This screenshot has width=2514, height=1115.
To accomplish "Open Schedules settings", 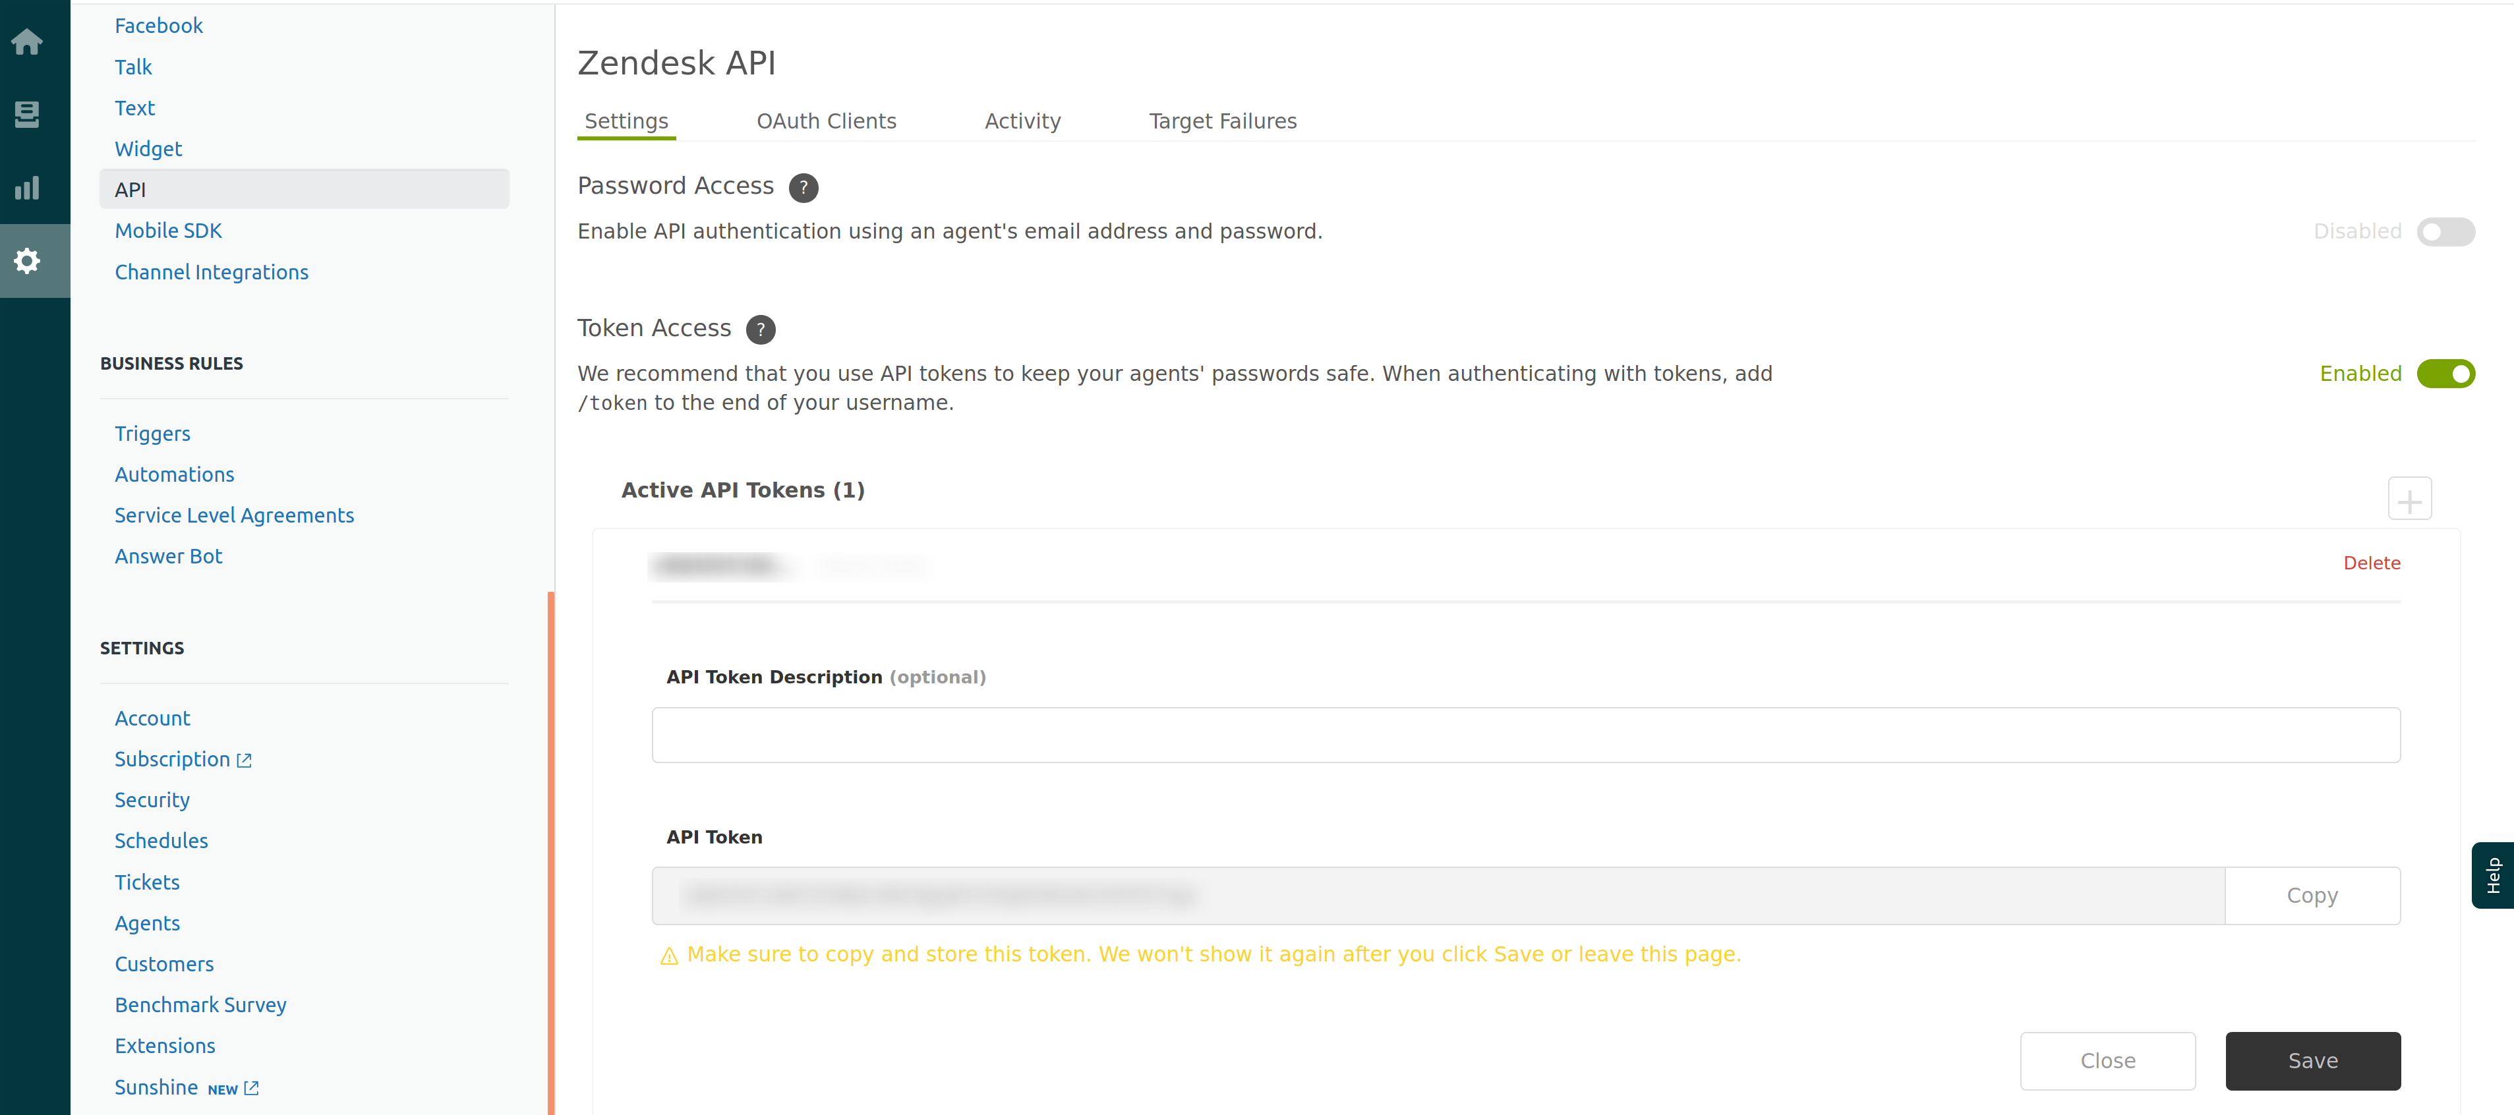I will coord(161,842).
